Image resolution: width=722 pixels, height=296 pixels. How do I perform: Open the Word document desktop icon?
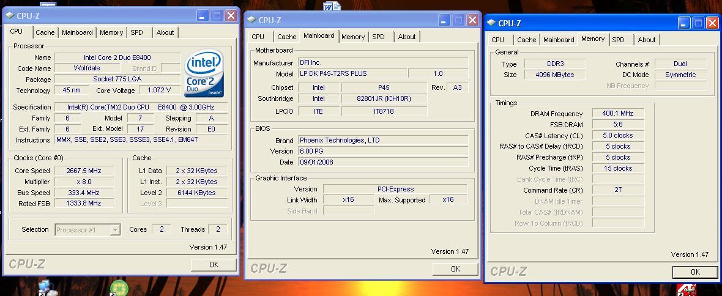pyautogui.click(x=332, y=6)
